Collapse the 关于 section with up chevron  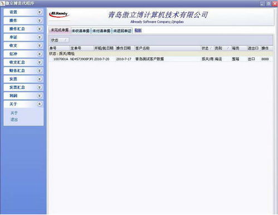pyautogui.click(x=40, y=104)
